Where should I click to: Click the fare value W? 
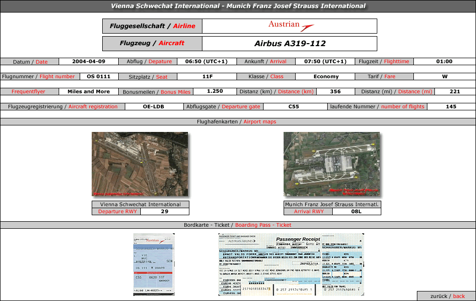pos(445,77)
